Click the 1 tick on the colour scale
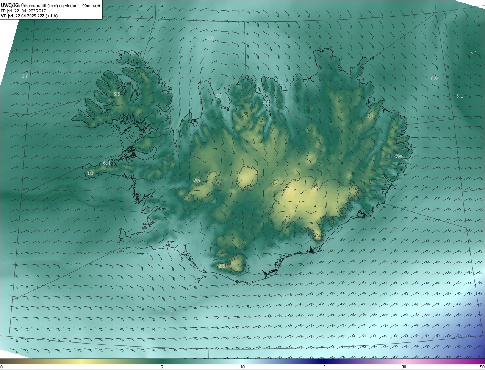This screenshot has height=370, width=485. 81,367
